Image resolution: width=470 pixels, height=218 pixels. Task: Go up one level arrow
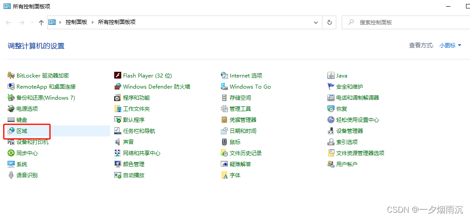[41, 23]
